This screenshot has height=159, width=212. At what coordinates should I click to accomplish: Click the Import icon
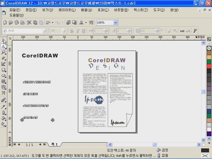(68, 22)
